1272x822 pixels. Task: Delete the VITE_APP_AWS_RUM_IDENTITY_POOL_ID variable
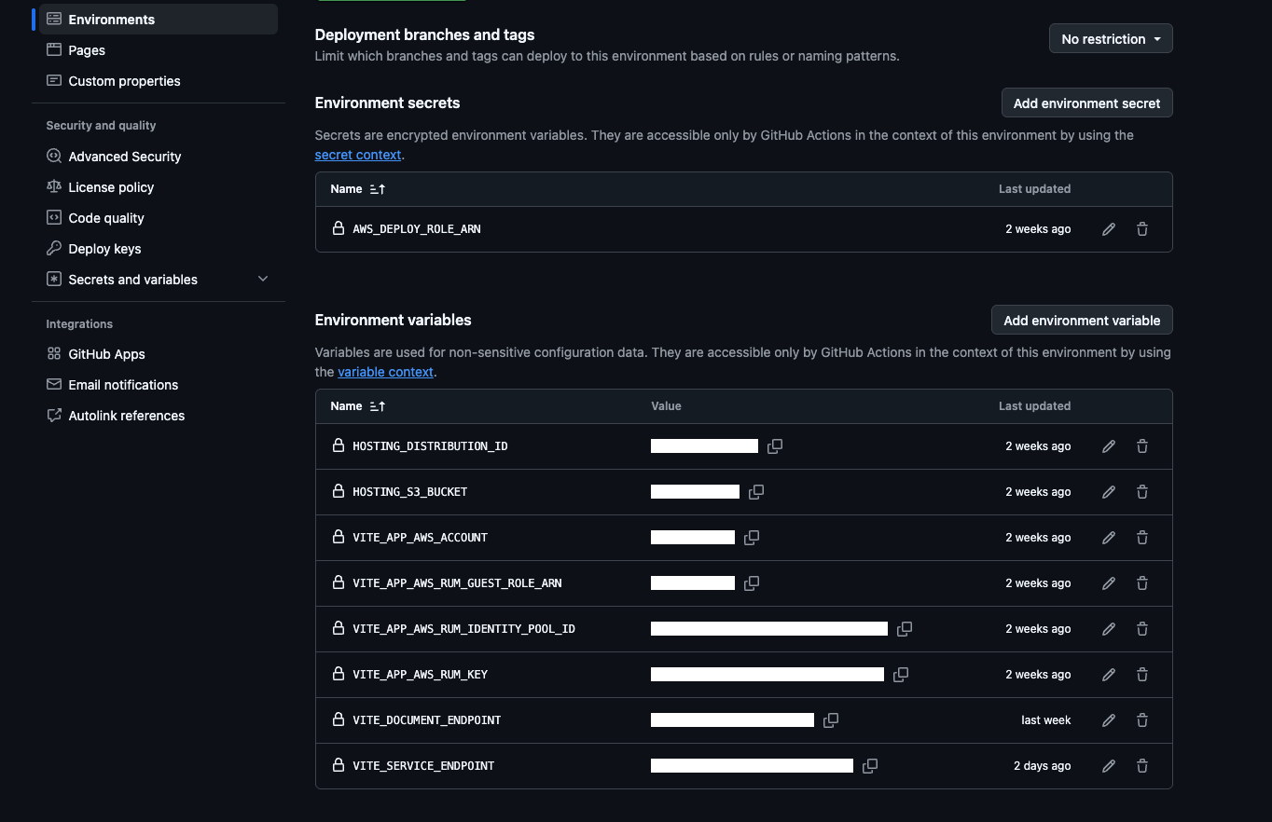click(1142, 629)
